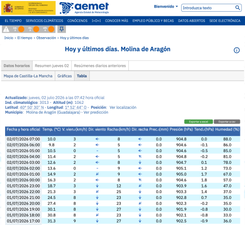The image size is (245, 225).
Task: Click the 01/07/2026 19:00 date cell
Action: pos(23,209)
